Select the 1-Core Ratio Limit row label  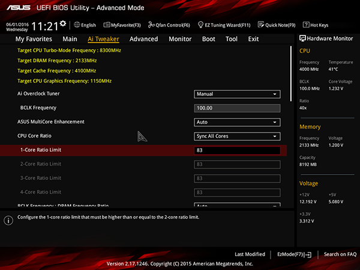click(41, 150)
